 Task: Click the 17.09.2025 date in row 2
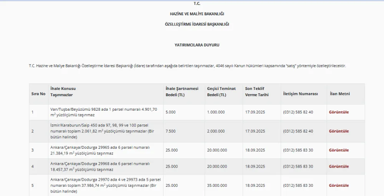[255, 131]
